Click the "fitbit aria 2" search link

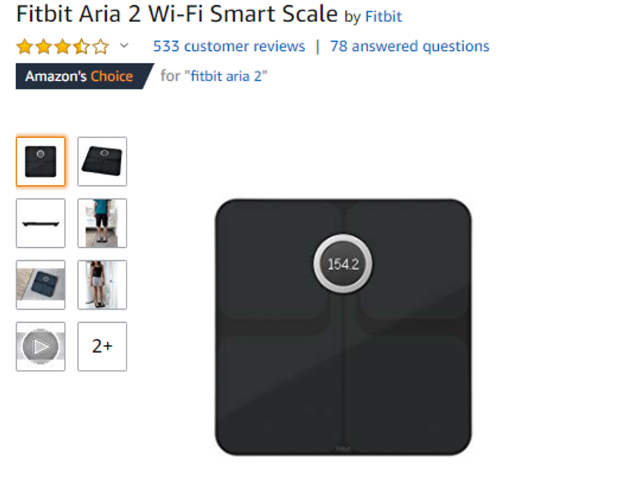[226, 76]
